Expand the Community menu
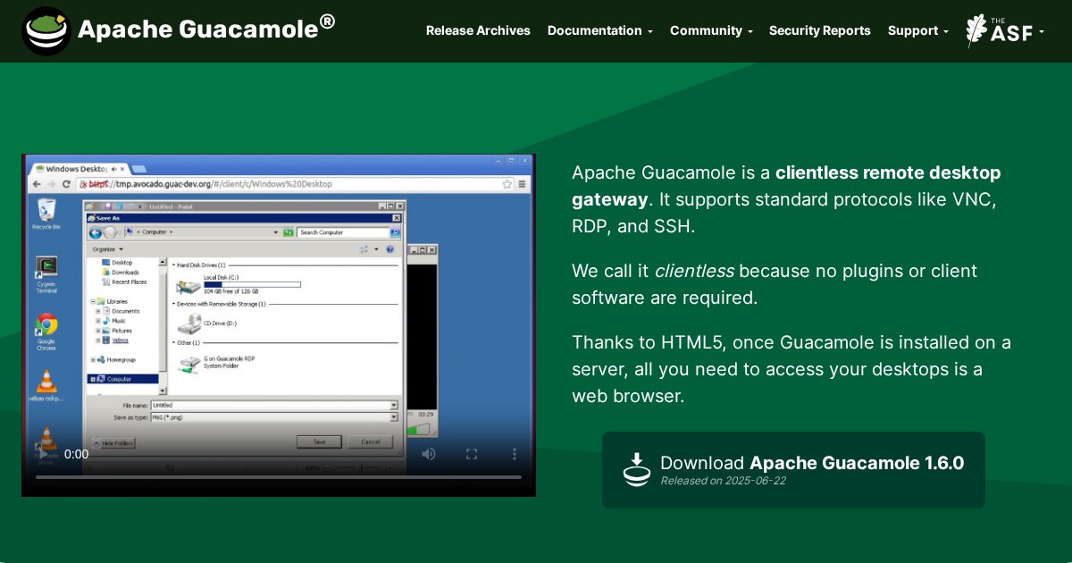Screen dimensions: 1072x563 (x=711, y=30)
